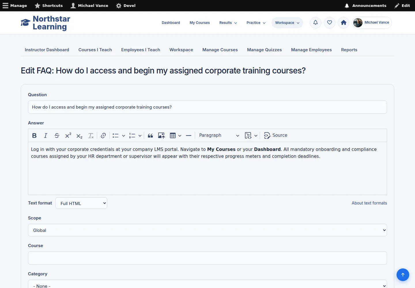Toggle superscript formatting

pos(68,135)
